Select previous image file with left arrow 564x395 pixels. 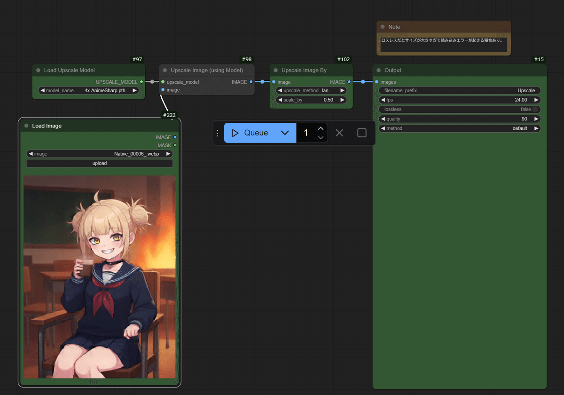coord(31,154)
